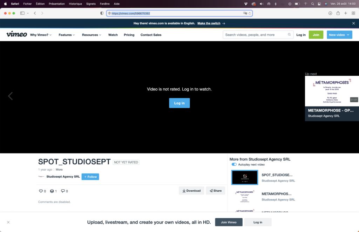Screen dimensions: 359x232
Task: Go forward with Safari's forward arrow
Action: (x=42, y=13)
